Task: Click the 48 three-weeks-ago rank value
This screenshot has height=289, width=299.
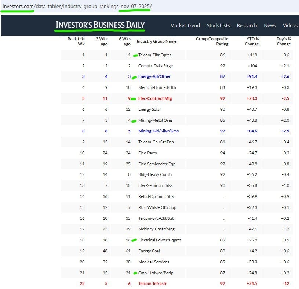Action: click(x=105, y=251)
